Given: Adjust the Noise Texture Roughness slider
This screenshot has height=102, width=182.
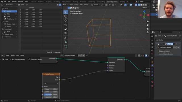Looking at the screenshot, I should pyautogui.click(x=51, y=94).
